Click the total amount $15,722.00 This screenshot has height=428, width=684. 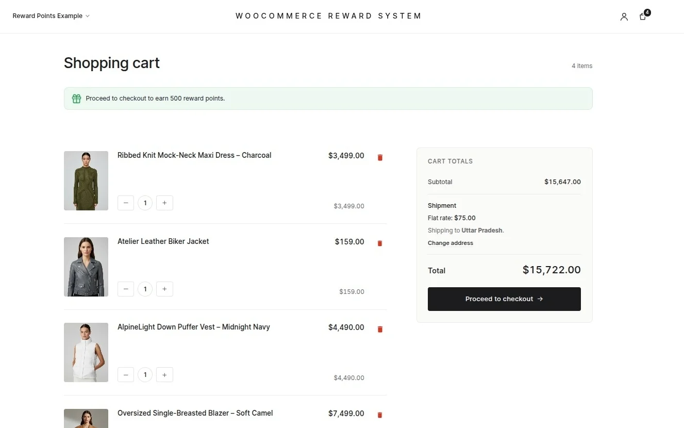point(552,270)
